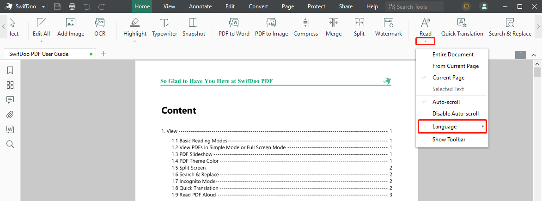542x201 pixels.
Task: Select the Home tab
Action: (x=142, y=6)
